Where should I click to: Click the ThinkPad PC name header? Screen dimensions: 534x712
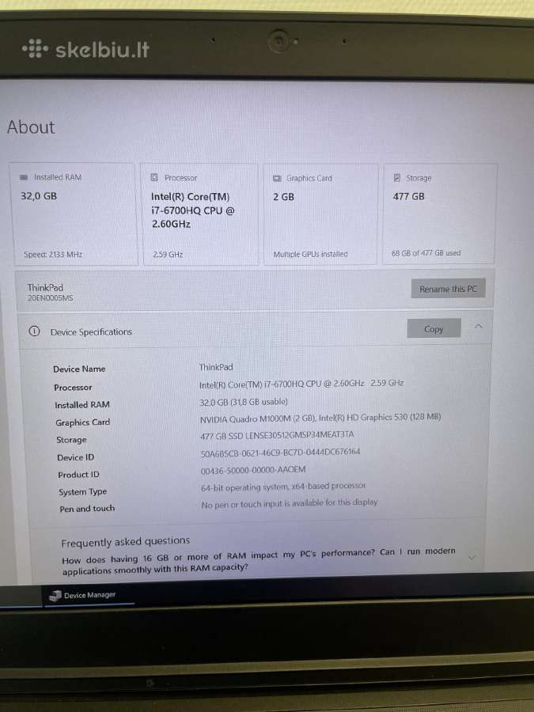click(x=45, y=287)
